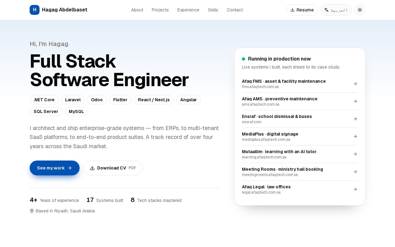Image resolution: width=395 pixels, height=247 pixels.
Task: Click arrow icon for Afaq AMS row
Action: click(x=355, y=101)
